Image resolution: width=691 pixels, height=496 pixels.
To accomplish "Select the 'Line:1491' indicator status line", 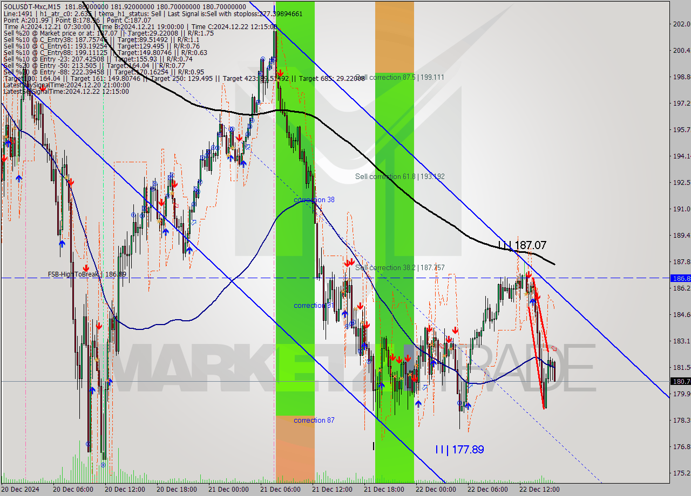I will [153, 14].
